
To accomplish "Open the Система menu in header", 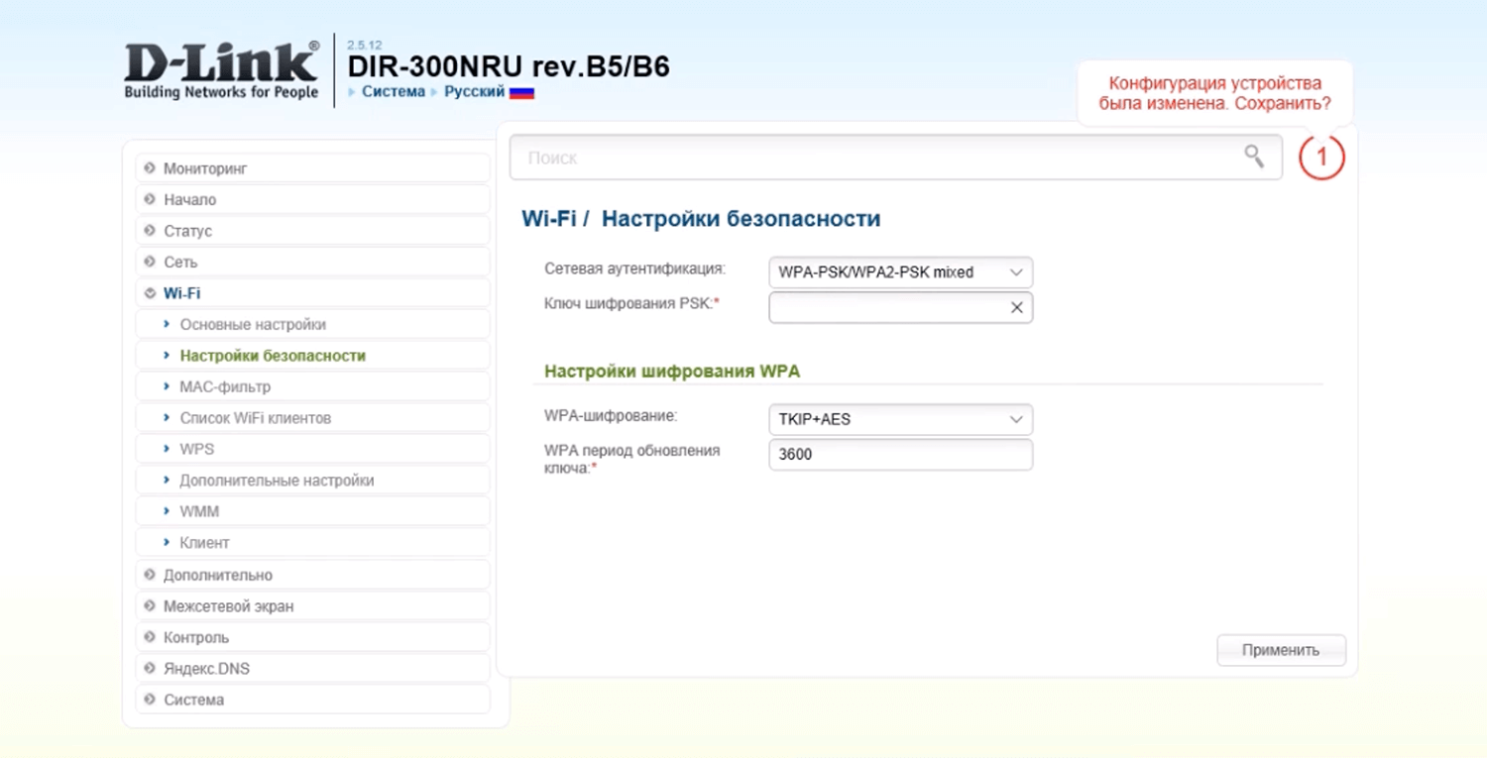I will point(393,92).
